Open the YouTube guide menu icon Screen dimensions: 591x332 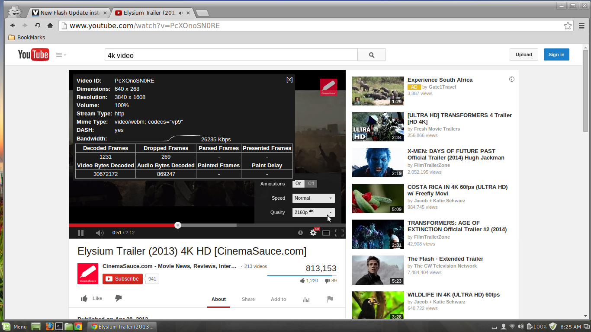(x=61, y=55)
